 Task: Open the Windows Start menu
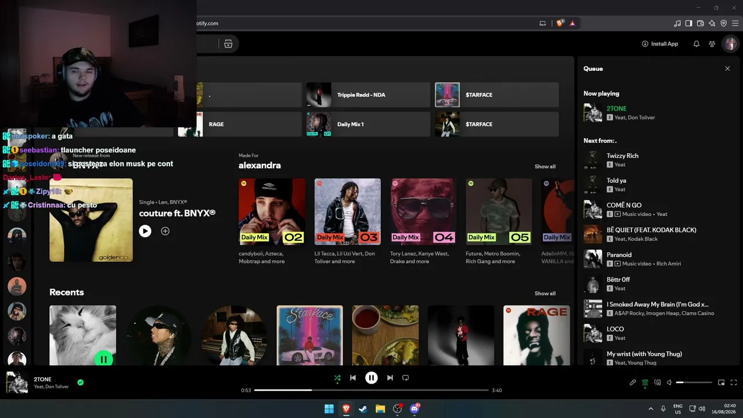tap(329, 409)
